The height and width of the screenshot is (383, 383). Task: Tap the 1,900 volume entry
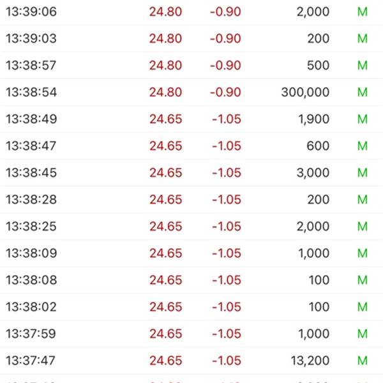[x=314, y=119]
